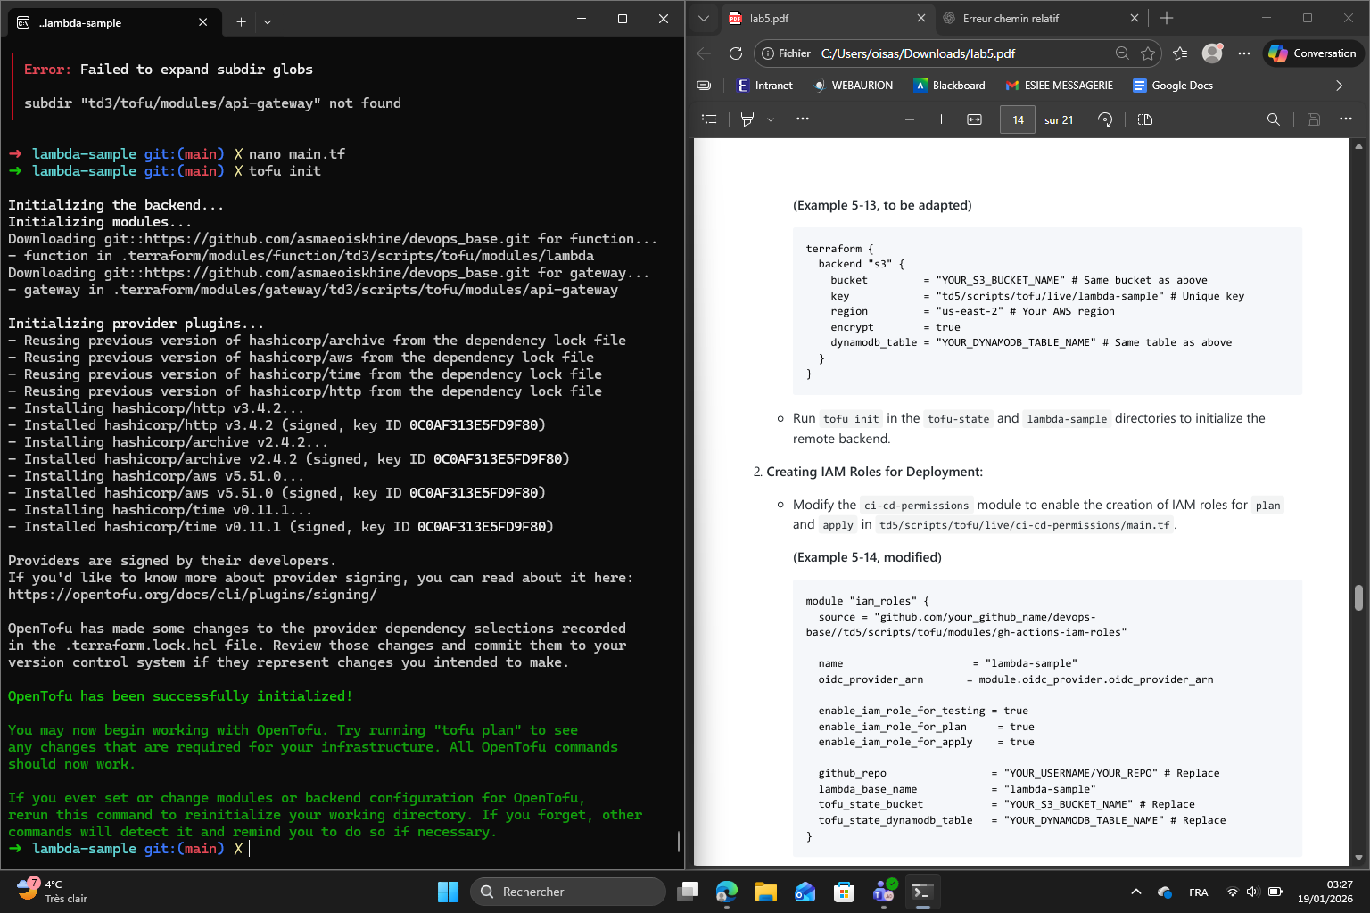Switch to the Erreur chemin relatif tab

[1011, 19]
